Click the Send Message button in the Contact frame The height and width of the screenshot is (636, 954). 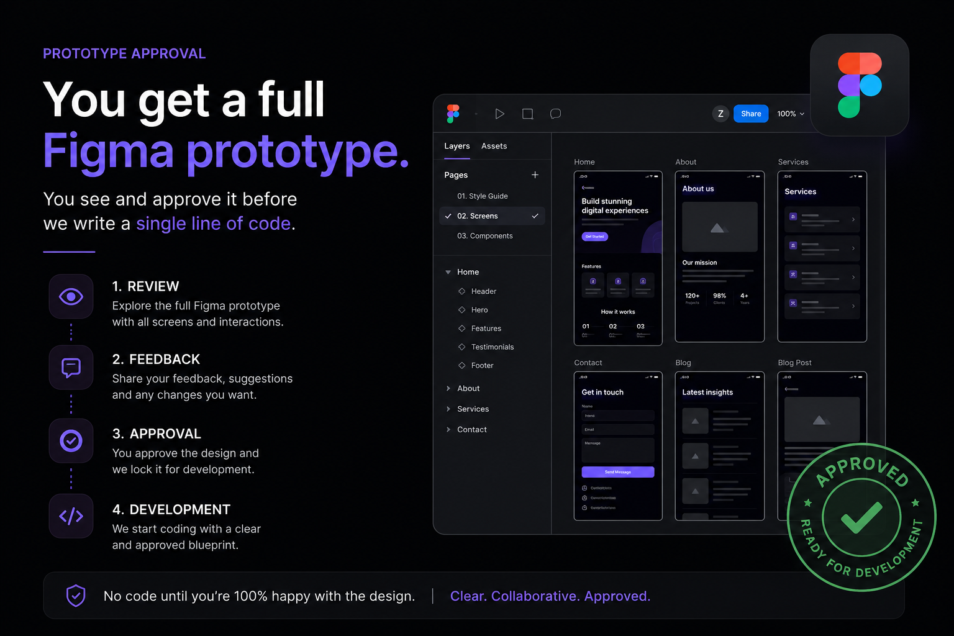click(618, 472)
